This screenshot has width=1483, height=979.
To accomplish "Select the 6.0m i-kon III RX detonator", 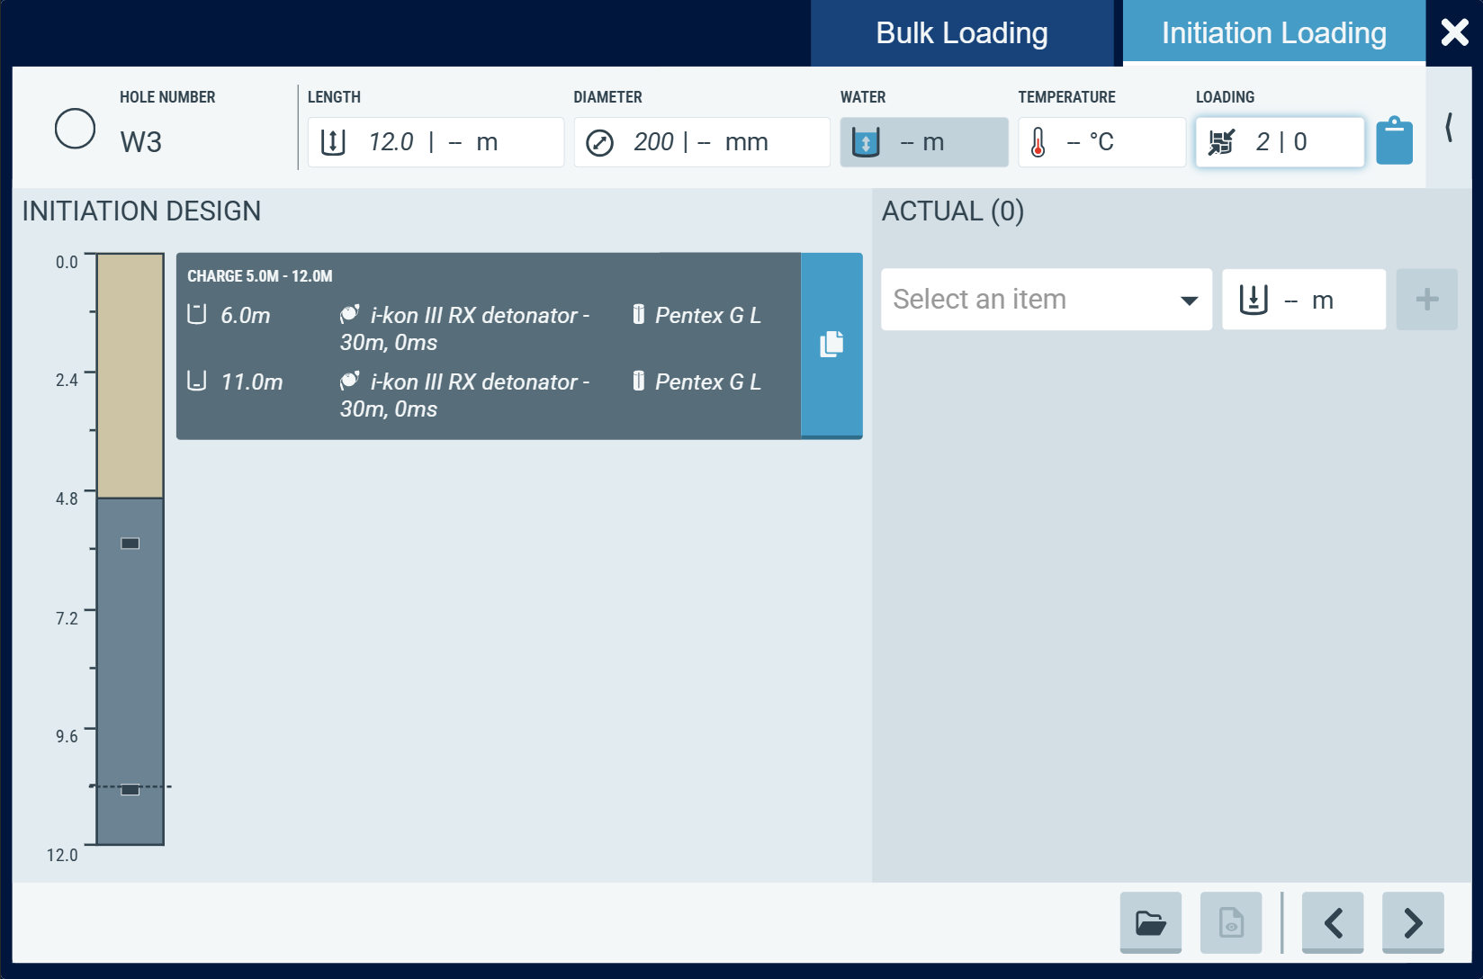I will (464, 328).
